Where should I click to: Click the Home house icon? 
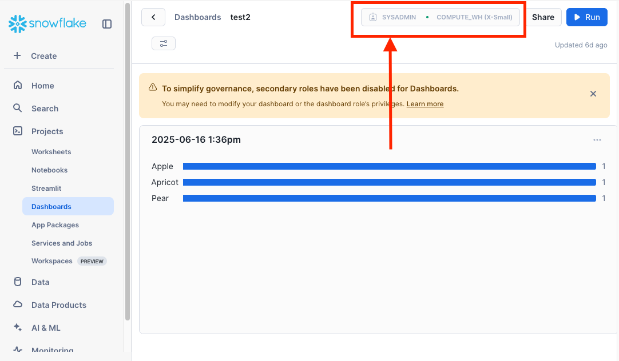coord(18,85)
